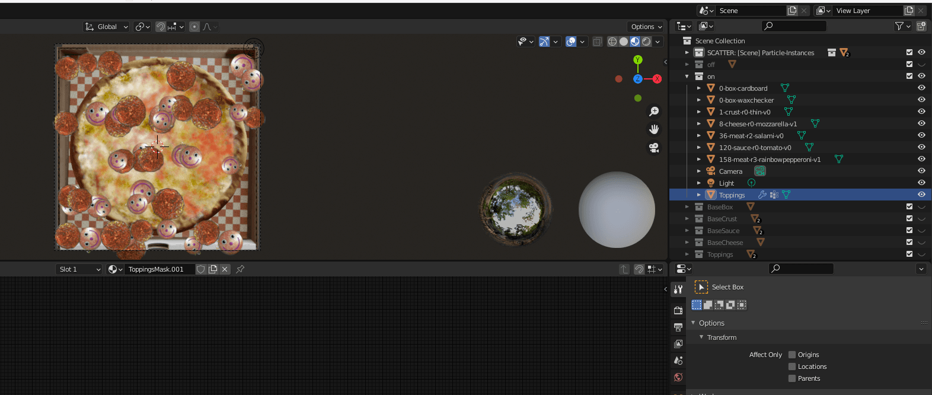Enable snapping with the magnet icon
Image resolution: width=932 pixels, height=395 pixels.
(x=161, y=27)
